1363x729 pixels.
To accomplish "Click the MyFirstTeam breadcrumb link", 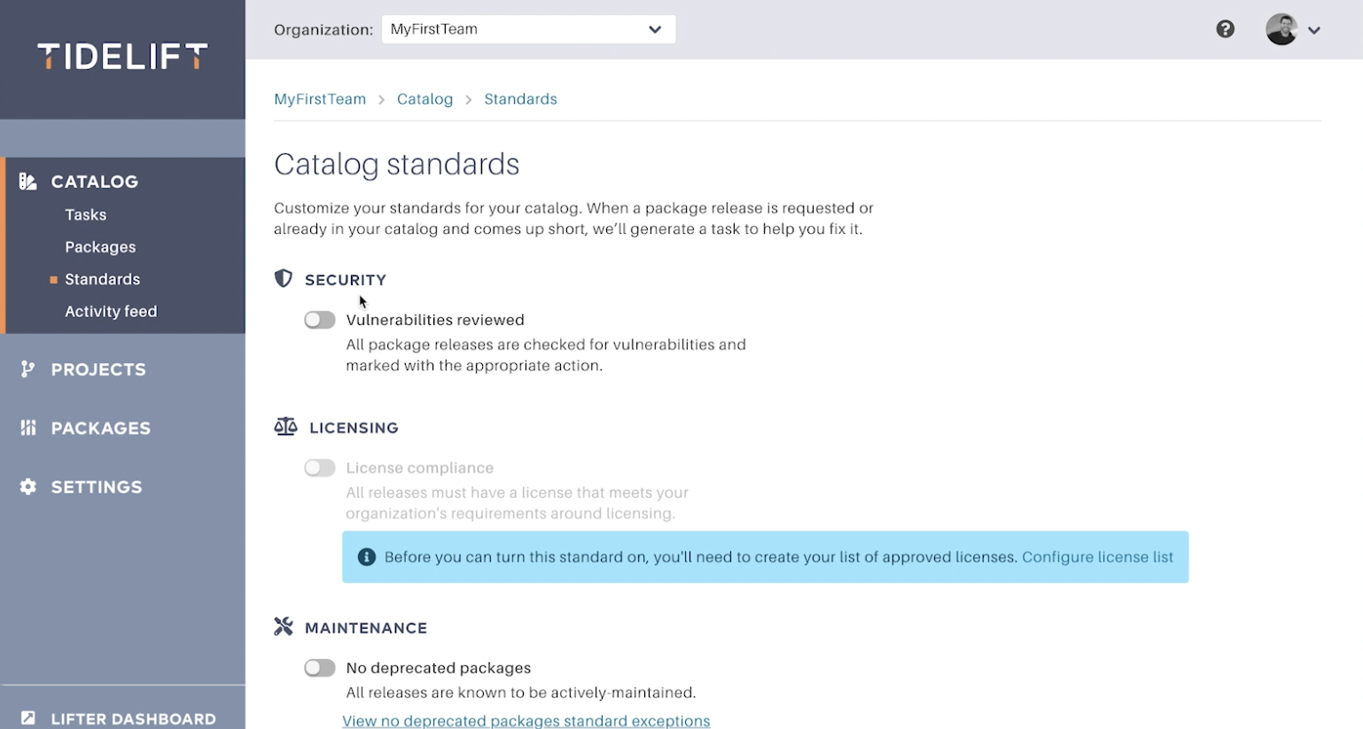I will tap(320, 99).
